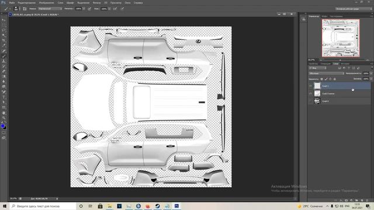Select the Blur tool

(4, 82)
